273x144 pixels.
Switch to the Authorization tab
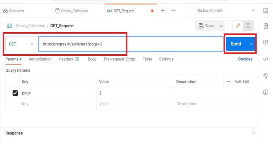click(40, 59)
